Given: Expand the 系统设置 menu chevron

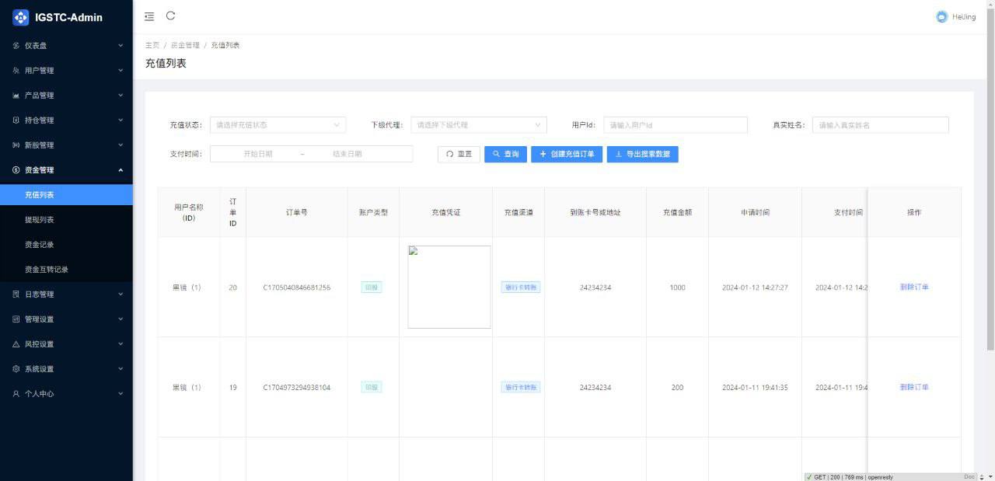Looking at the screenshot, I should (120, 369).
